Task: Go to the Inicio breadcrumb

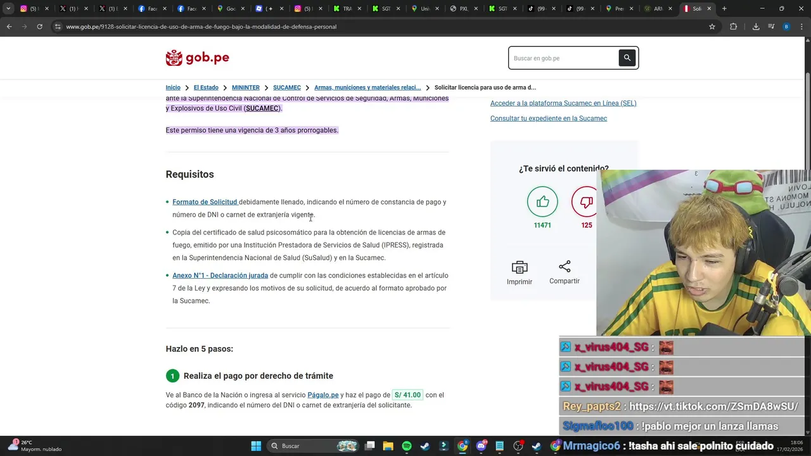Action: point(173,87)
